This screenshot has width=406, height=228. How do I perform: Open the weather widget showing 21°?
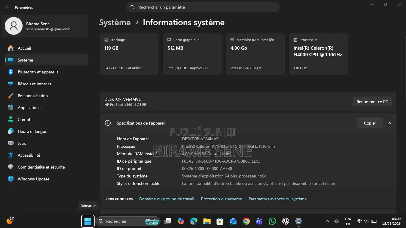pos(10,221)
